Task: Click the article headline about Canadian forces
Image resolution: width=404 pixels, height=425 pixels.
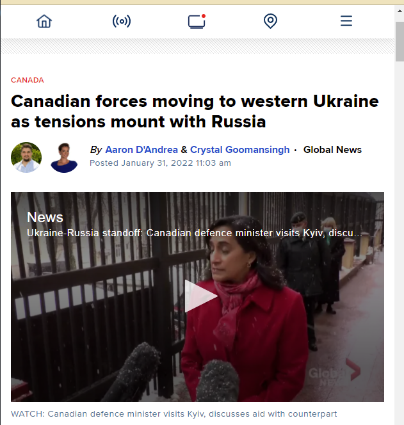Action: [x=195, y=111]
